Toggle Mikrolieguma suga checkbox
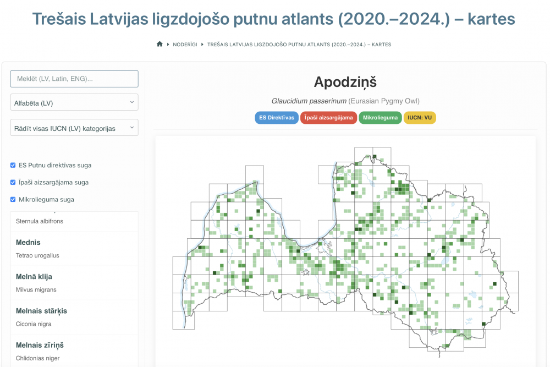Viewport: 550px width, 367px height. (x=13, y=199)
